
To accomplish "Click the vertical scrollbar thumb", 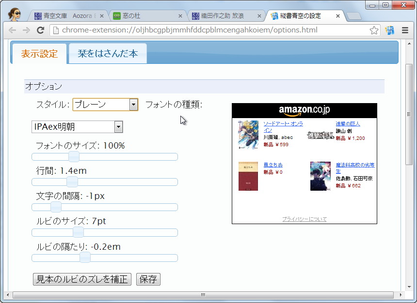I will click(409, 114).
